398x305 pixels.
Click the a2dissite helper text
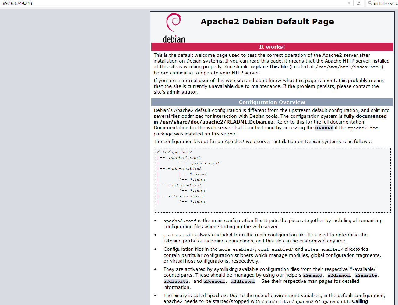[x=176, y=282]
